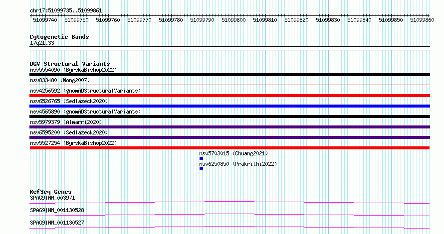Click the black bar for nsv5554090
Screen dimensions: 444x234
tap(229, 75)
